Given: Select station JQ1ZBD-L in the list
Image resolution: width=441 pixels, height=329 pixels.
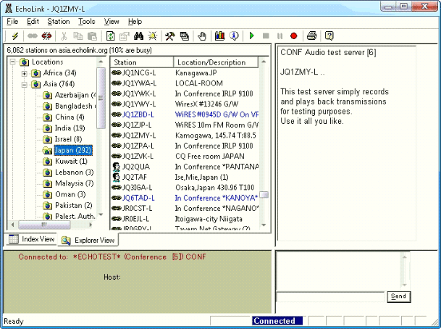Looking at the screenshot, I should pos(185,114).
